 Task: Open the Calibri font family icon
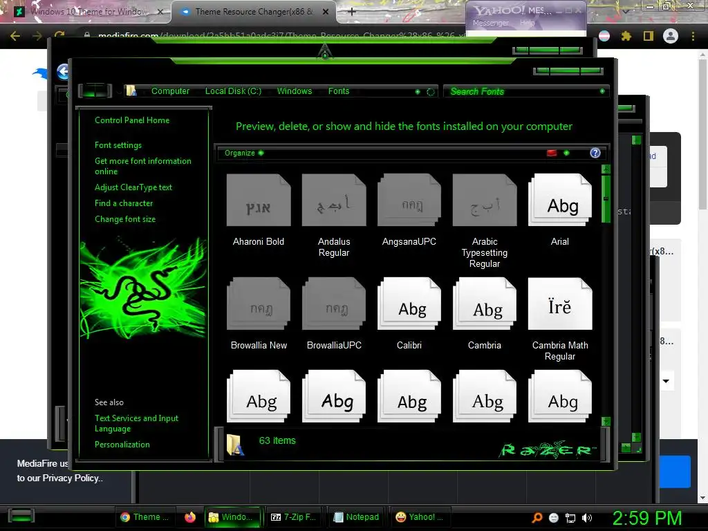(x=409, y=304)
